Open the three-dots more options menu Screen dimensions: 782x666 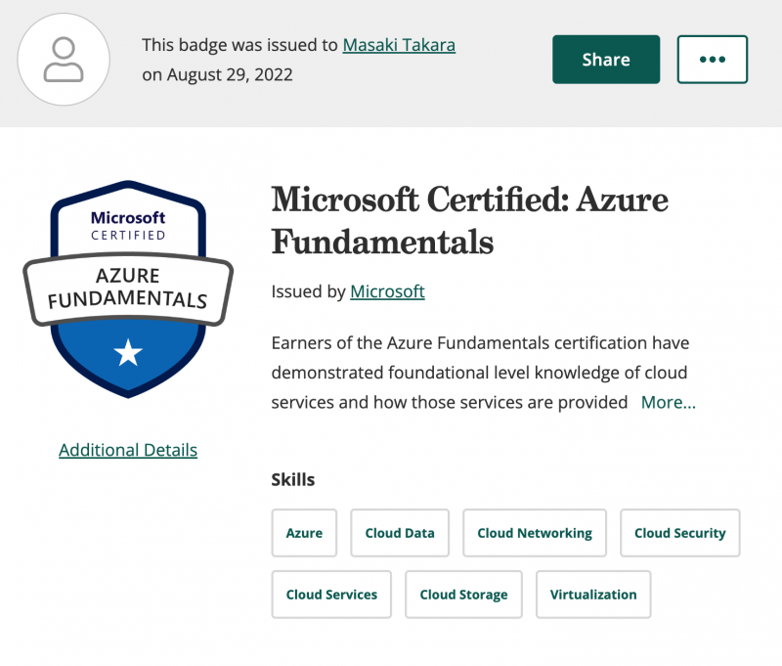(x=712, y=60)
